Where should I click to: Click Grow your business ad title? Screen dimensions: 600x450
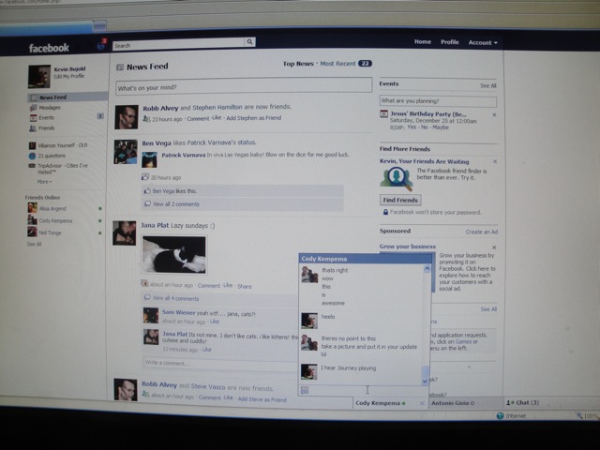(x=408, y=247)
